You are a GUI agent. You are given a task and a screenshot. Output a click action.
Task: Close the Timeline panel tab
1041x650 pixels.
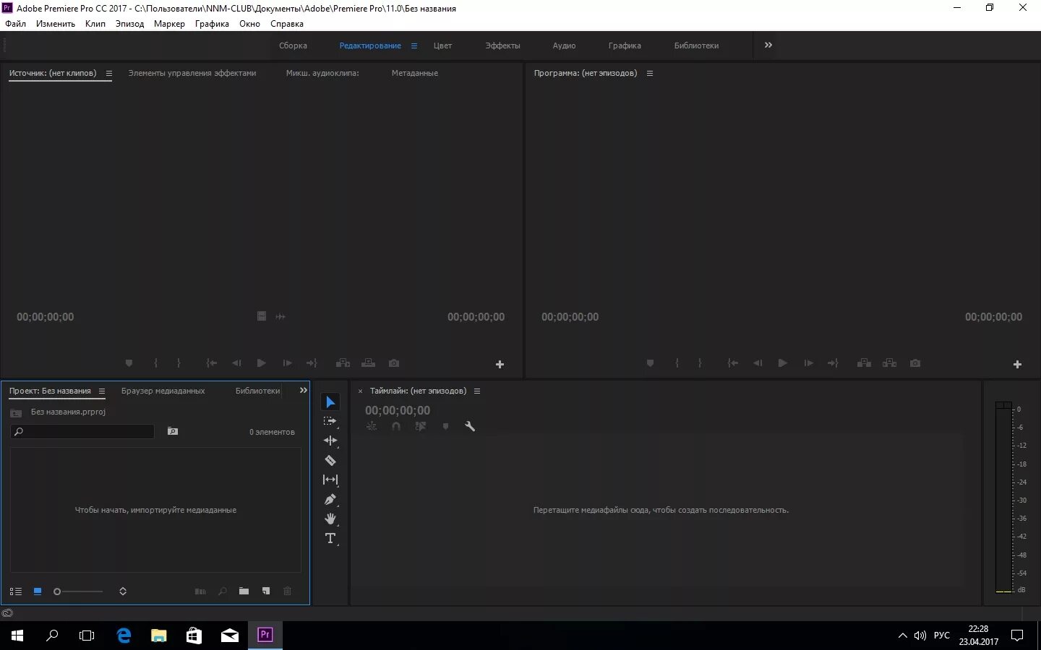(x=360, y=391)
